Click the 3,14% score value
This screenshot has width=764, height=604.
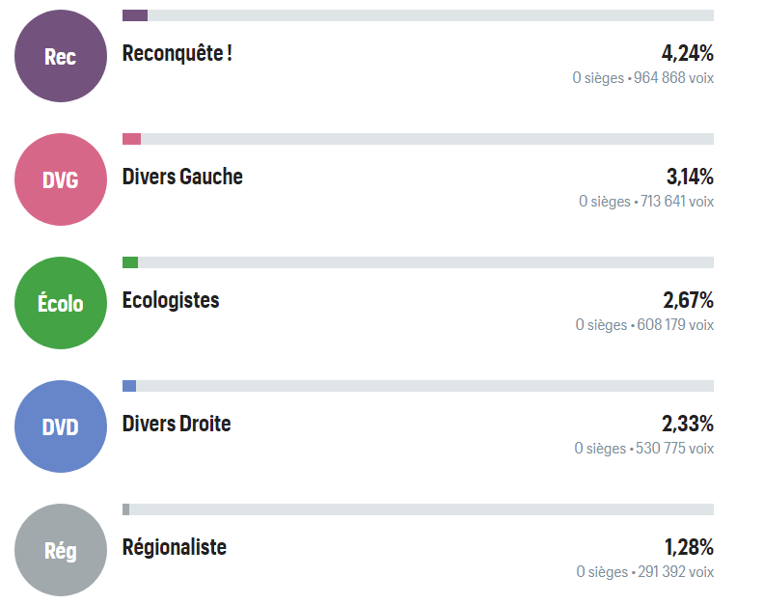click(690, 177)
